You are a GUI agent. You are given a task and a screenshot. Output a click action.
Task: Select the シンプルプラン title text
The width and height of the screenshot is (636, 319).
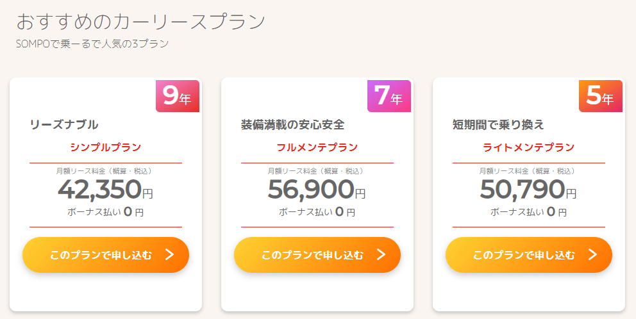[x=105, y=147]
